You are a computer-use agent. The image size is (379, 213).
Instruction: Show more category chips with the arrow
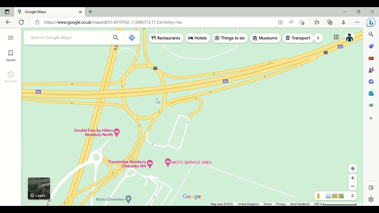pos(318,38)
